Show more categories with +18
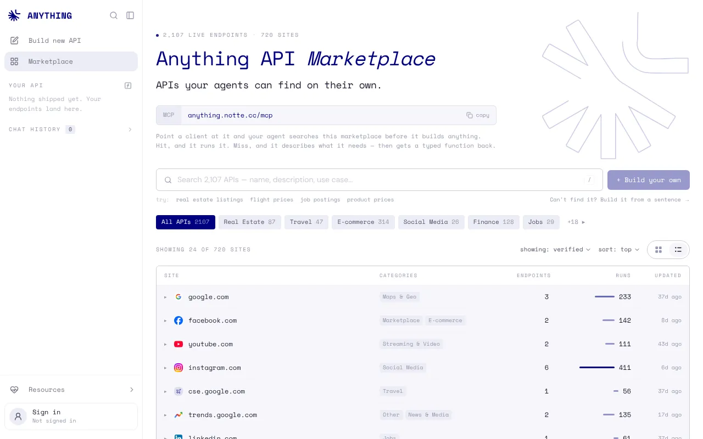The height and width of the screenshot is (439, 703). [x=576, y=222]
